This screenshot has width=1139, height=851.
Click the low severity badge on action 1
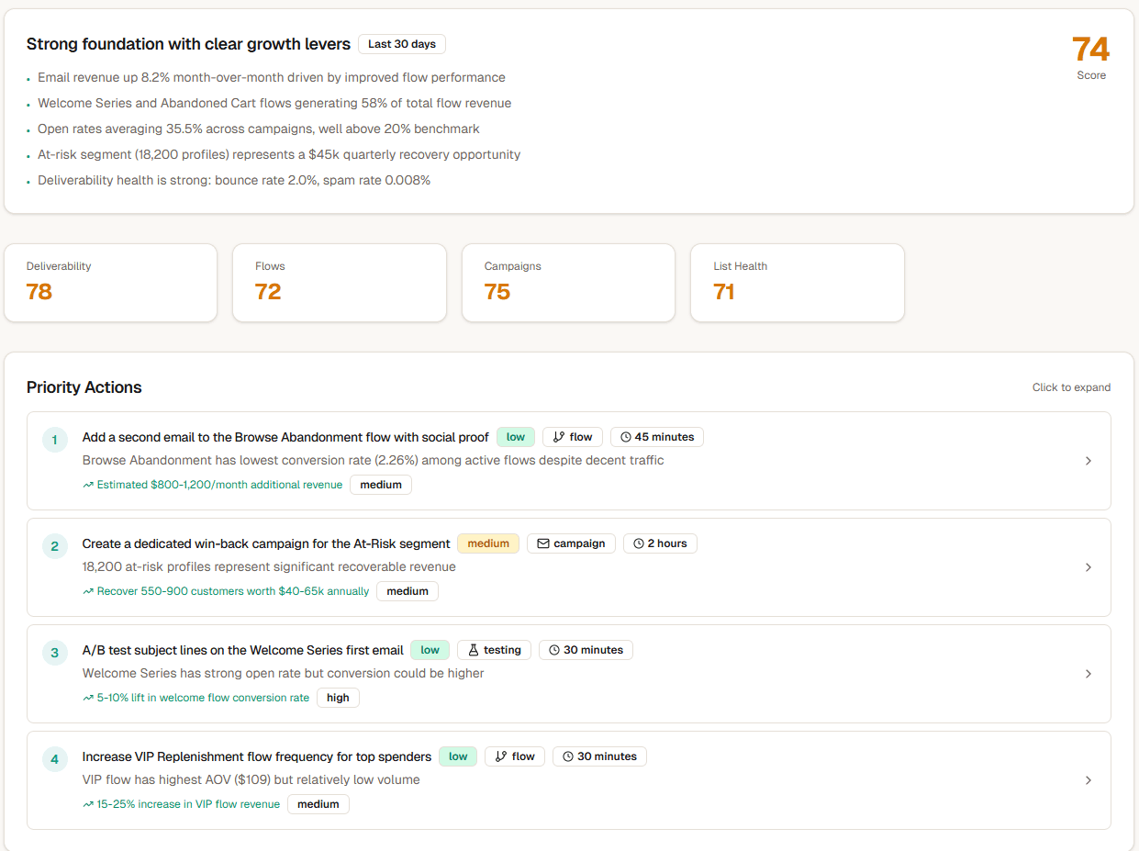[515, 436]
